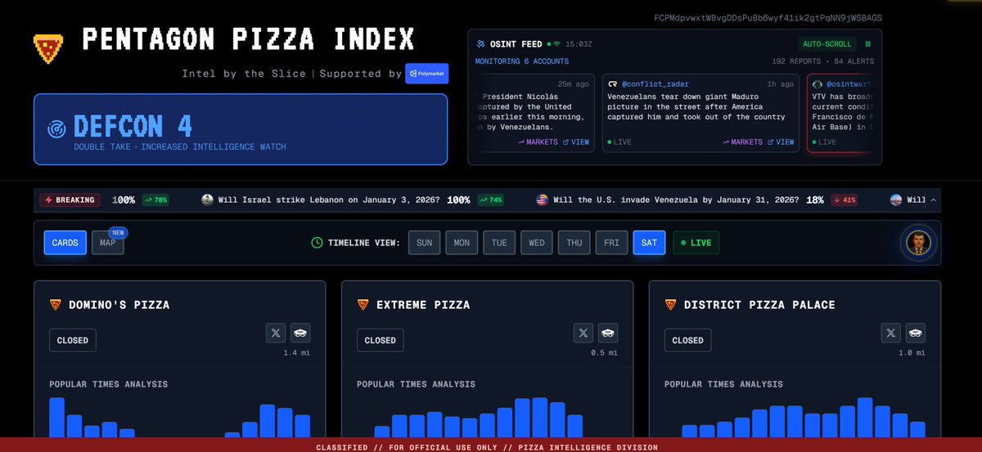Viewport: 982px width, 452px height.
Task: Click the CLOSED status on the Domino's Pizza card
Action: (73, 340)
